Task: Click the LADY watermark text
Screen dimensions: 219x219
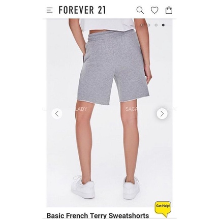Action: (81, 109)
